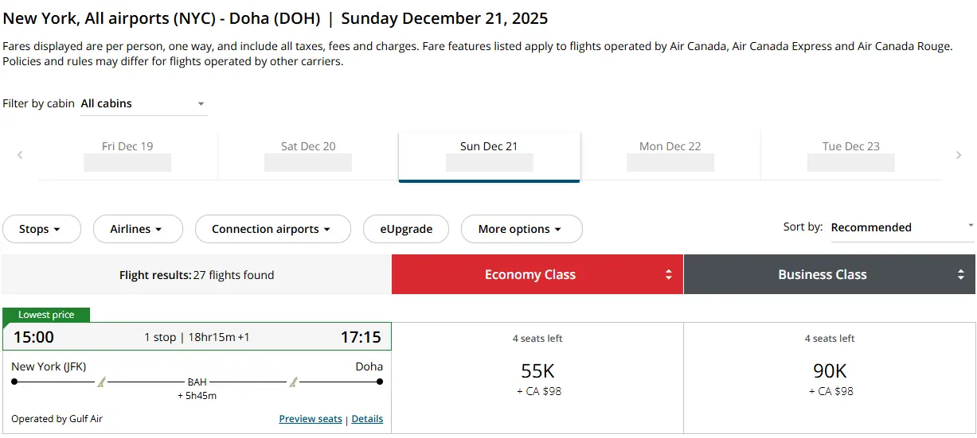Expand the Stops filter
This screenshot has height=438, width=977.
pos(41,229)
